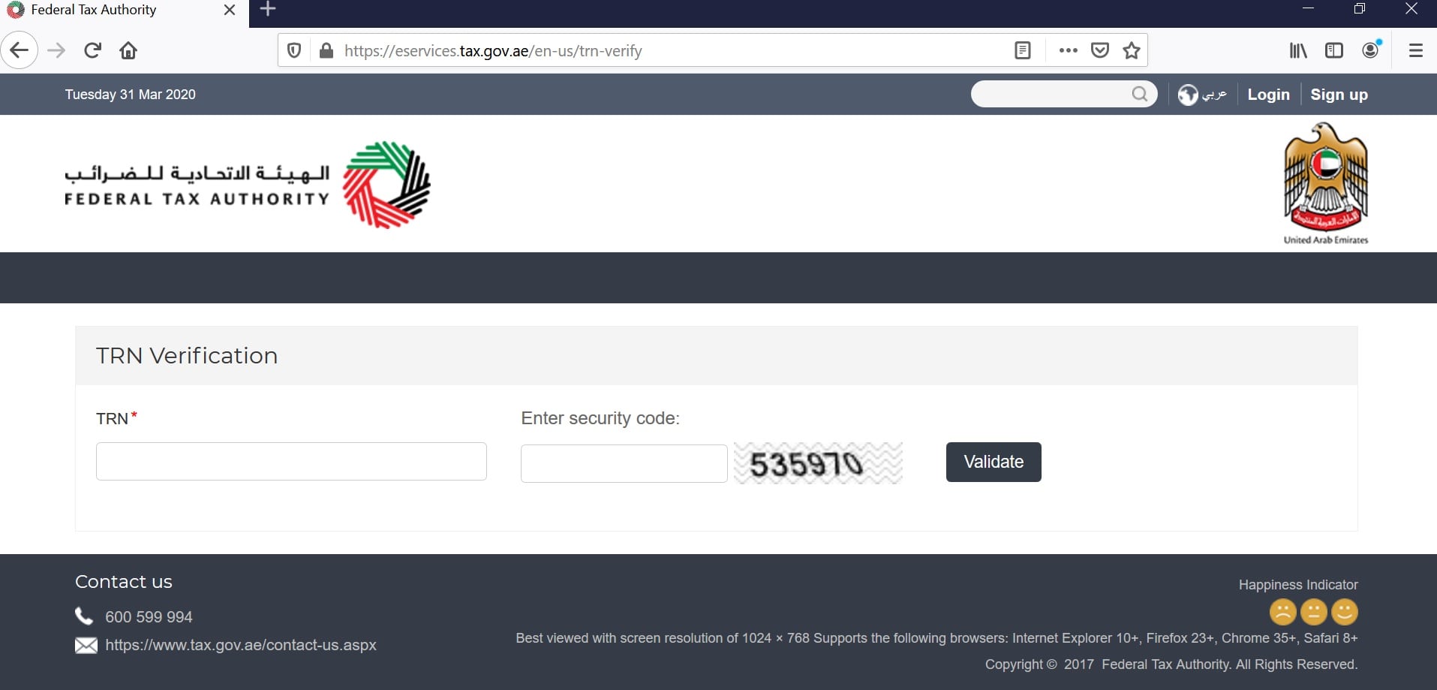Toggle the sidebar icon
Image resolution: width=1437 pixels, height=690 pixels.
(x=1334, y=50)
